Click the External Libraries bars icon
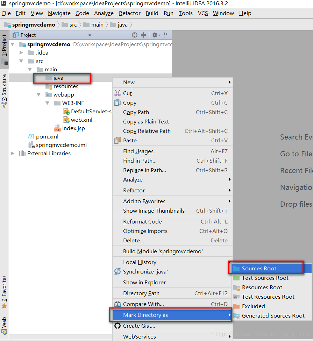Image resolution: width=313 pixels, height=341 pixels. click(x=22, y=153)
